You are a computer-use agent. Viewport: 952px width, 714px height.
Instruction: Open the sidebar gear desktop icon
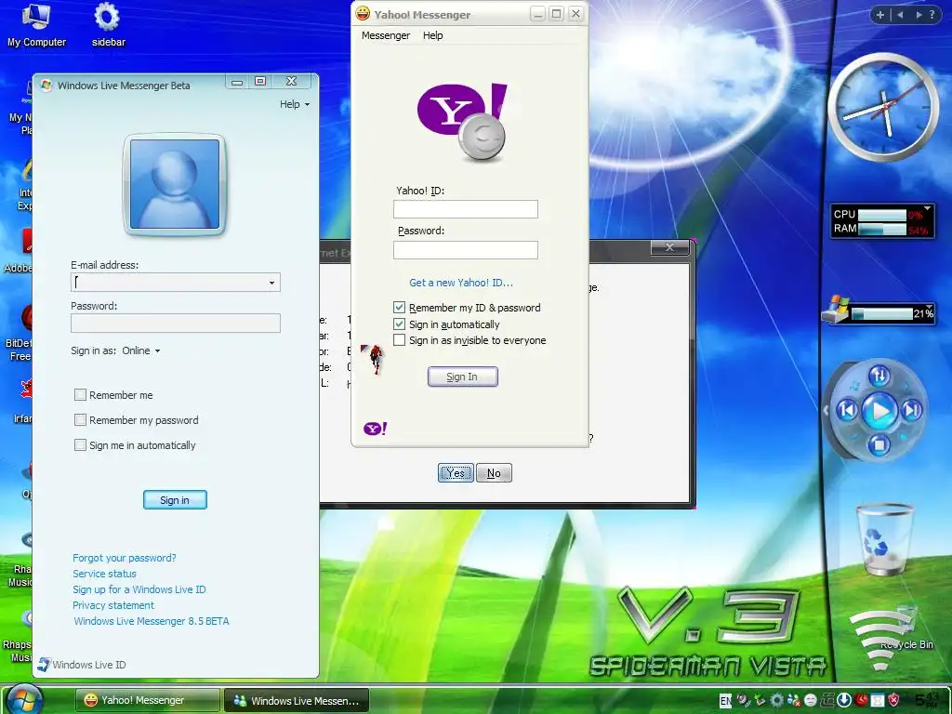108,25
